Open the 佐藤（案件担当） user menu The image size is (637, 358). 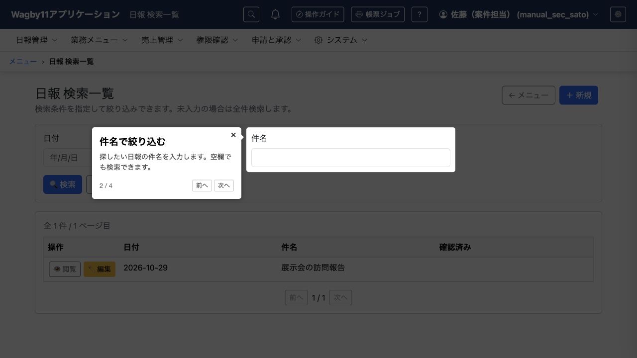click(519, 14)
